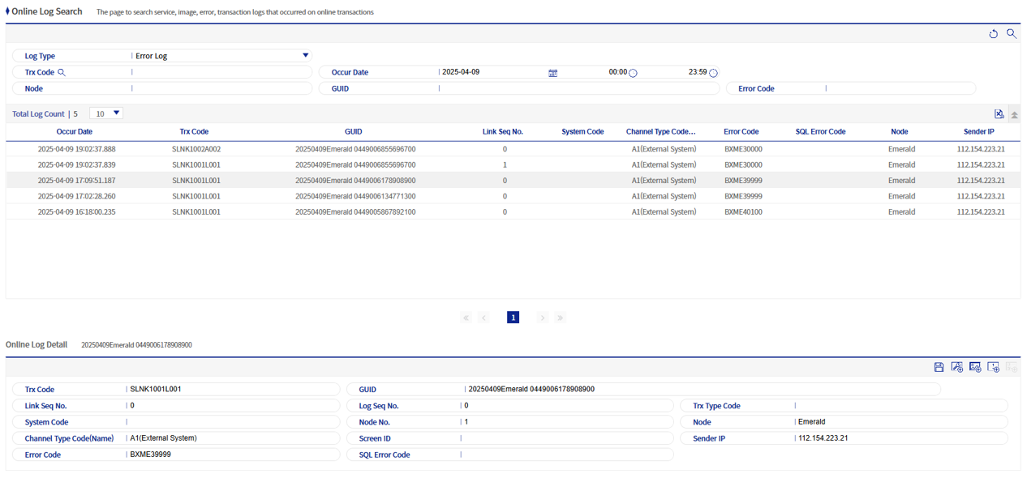Open the numbered transaction log icon
The width and height of the screenshot is (1027, 478).
[994, 367]
